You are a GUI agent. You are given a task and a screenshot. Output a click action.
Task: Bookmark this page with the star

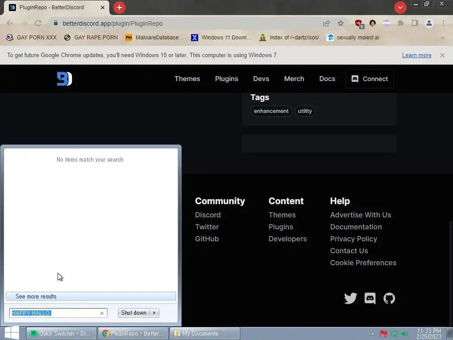click(x=341, y=23)
